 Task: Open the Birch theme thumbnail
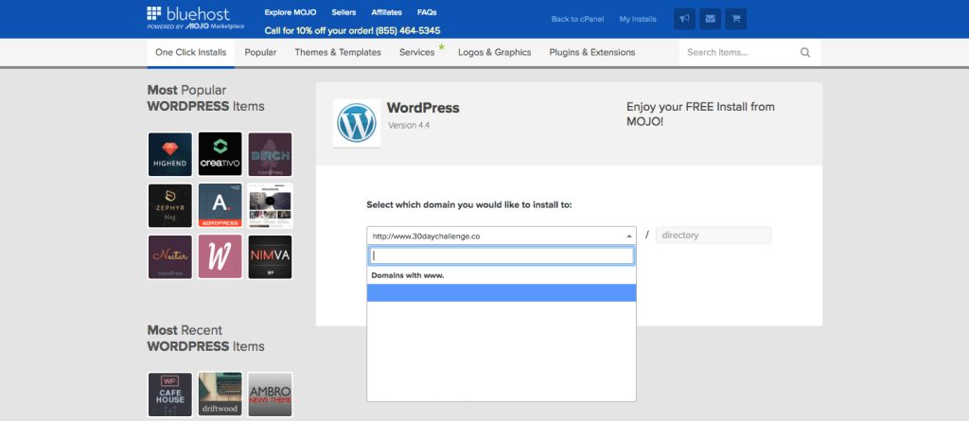270,154
